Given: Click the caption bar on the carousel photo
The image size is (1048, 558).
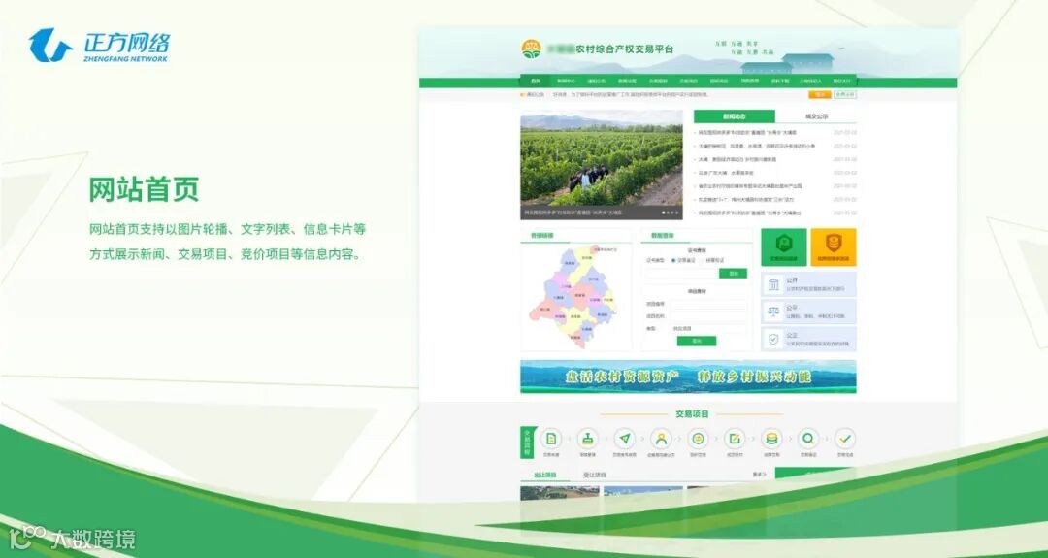Looking at the screenshot, I should (602, 213).
